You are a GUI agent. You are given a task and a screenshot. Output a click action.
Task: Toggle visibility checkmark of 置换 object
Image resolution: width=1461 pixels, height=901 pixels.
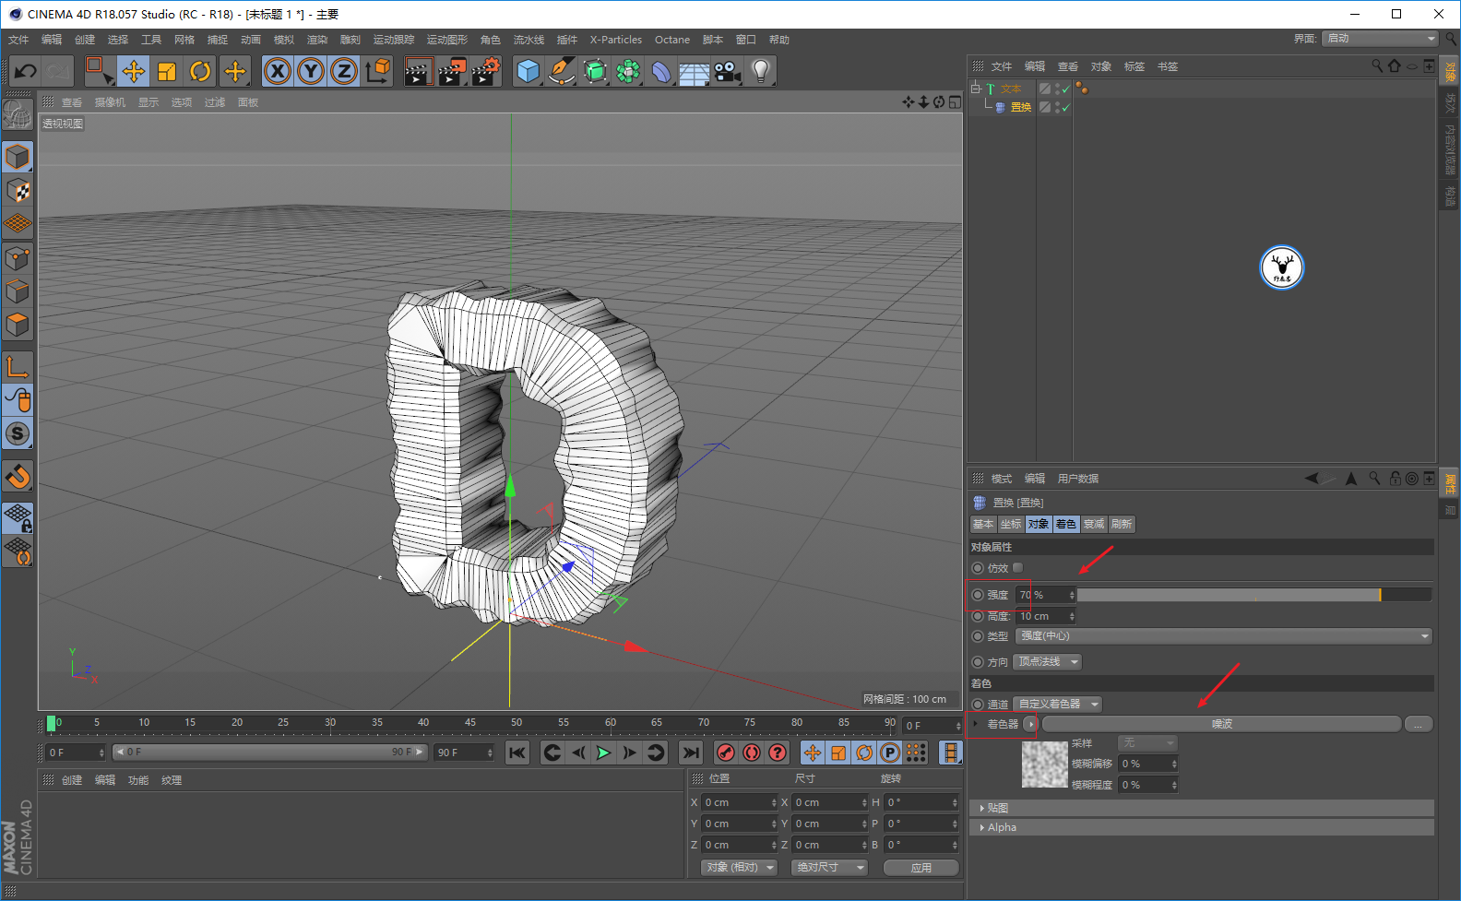click(1065, 108)
